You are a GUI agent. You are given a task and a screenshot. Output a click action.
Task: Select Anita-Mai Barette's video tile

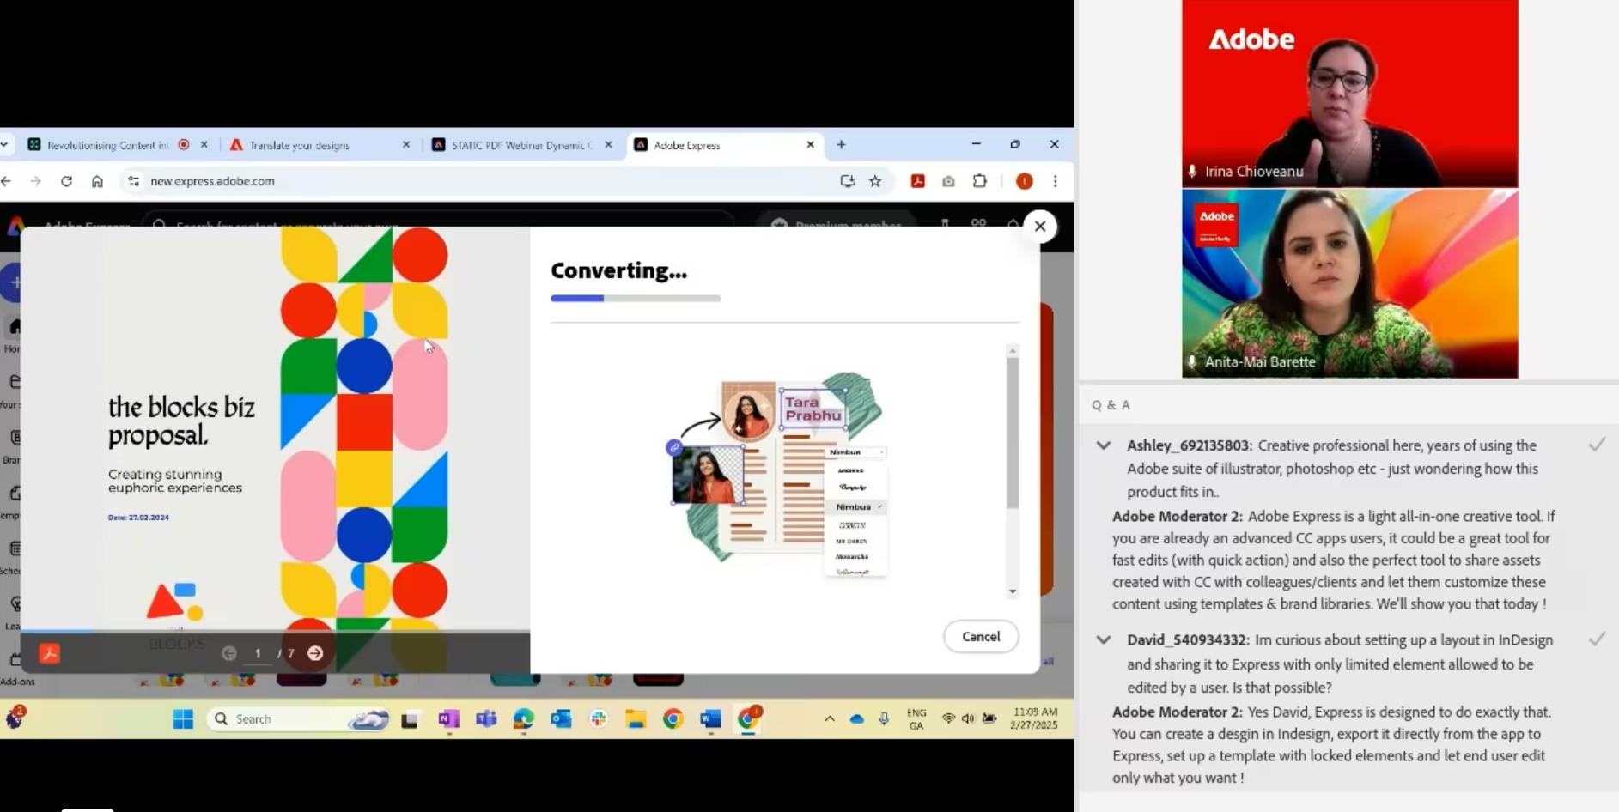1349,283
